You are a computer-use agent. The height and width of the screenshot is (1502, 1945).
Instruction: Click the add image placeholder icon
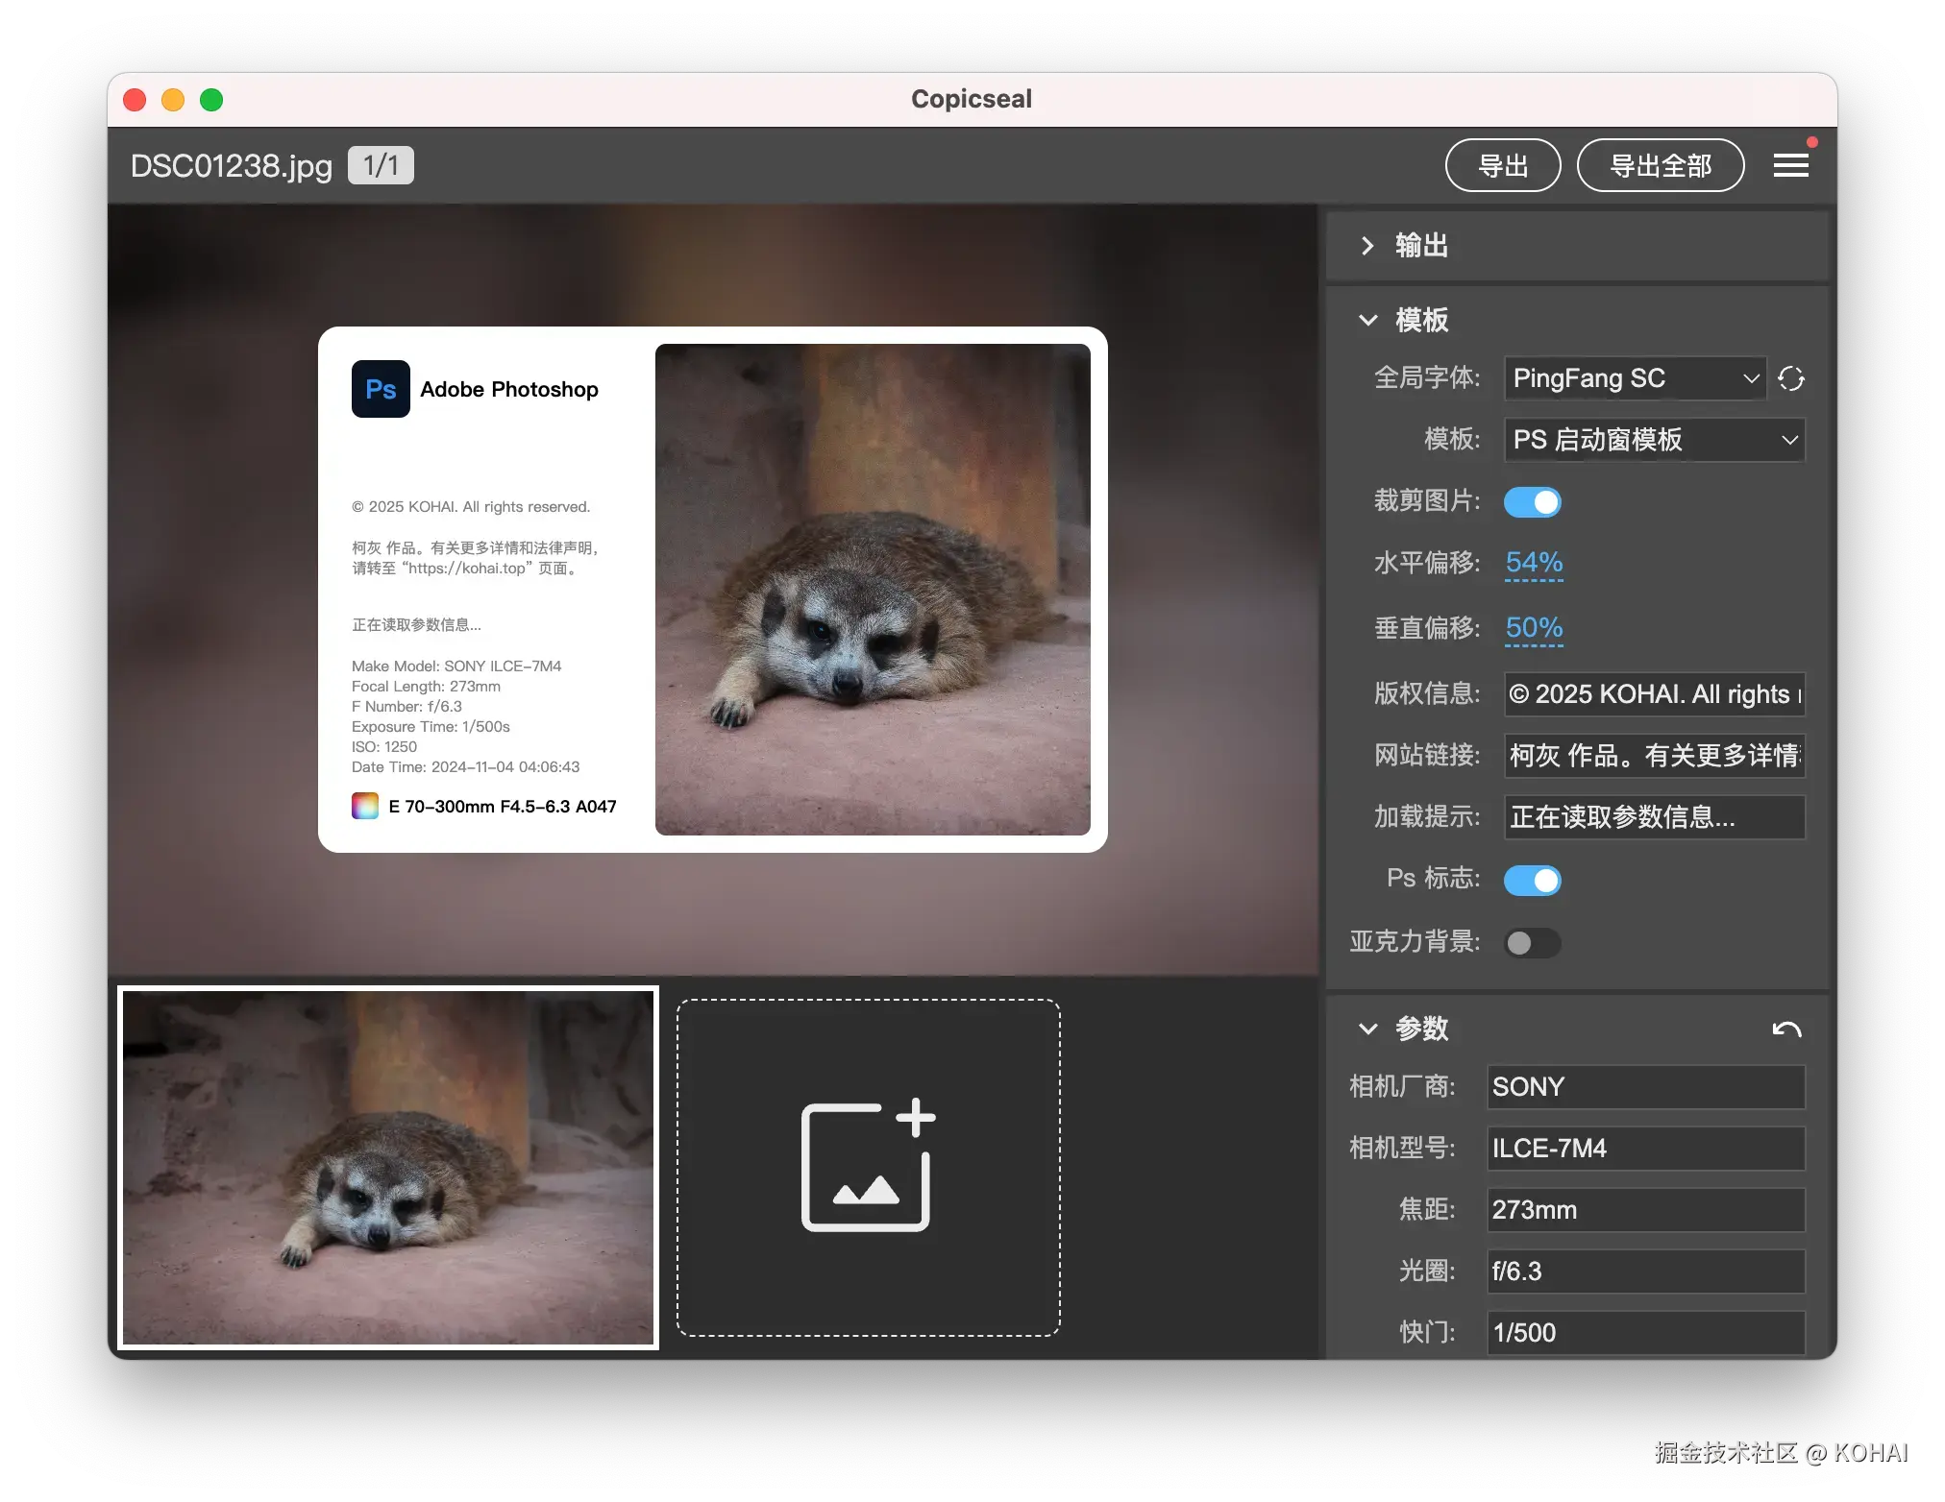pyautogui.click(x=867, y=1167)
